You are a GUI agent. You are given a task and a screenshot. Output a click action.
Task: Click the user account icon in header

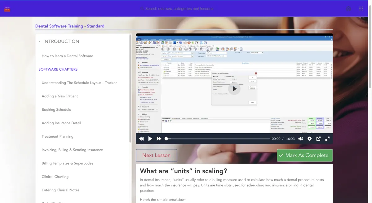click(x=348, y=9)
